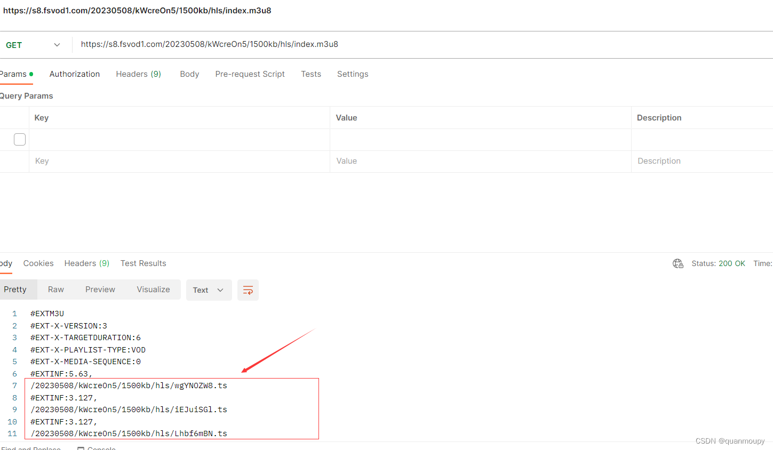
Task: Switch to the Authorization tab
Action: point(75,74)
